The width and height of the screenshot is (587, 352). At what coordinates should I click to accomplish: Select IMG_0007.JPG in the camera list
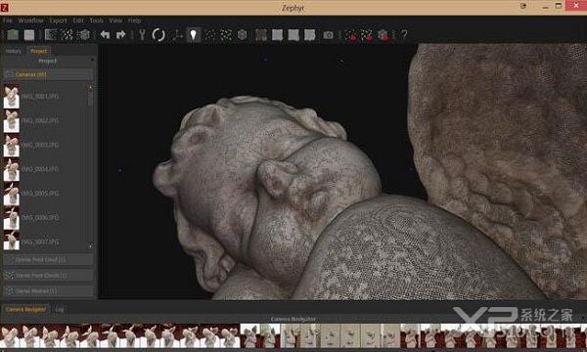[40, 242]
